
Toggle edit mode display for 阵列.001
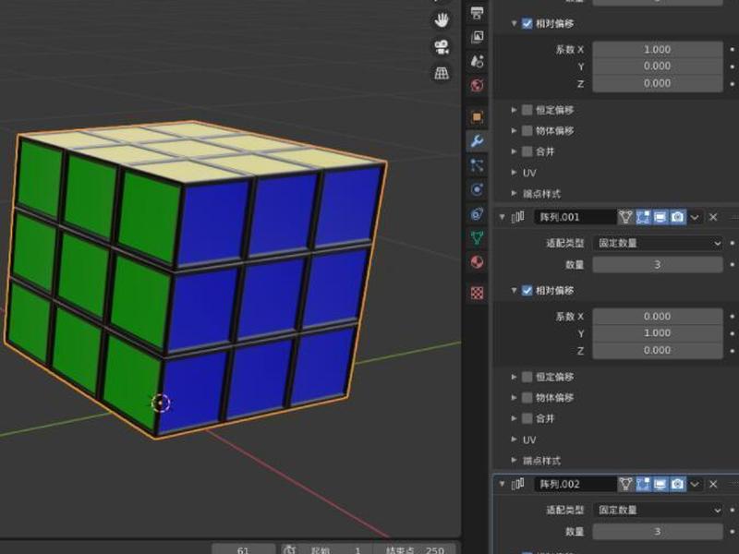click(x=643, y=217)
